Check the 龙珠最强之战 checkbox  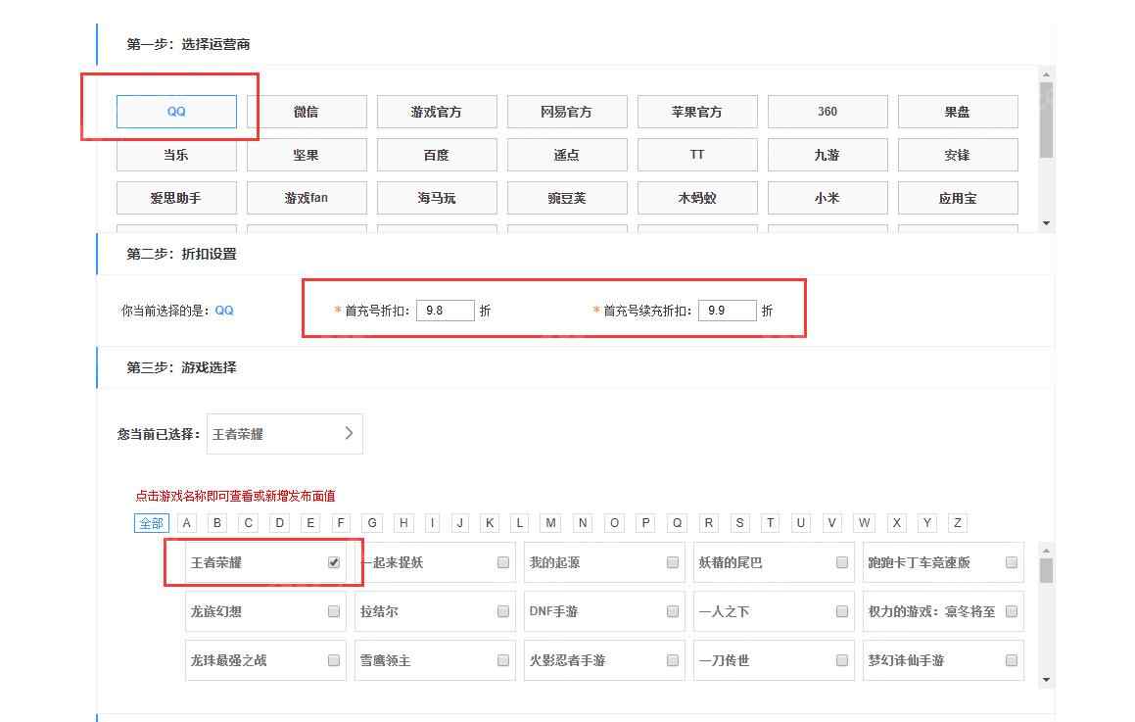(x=334, y=660)
